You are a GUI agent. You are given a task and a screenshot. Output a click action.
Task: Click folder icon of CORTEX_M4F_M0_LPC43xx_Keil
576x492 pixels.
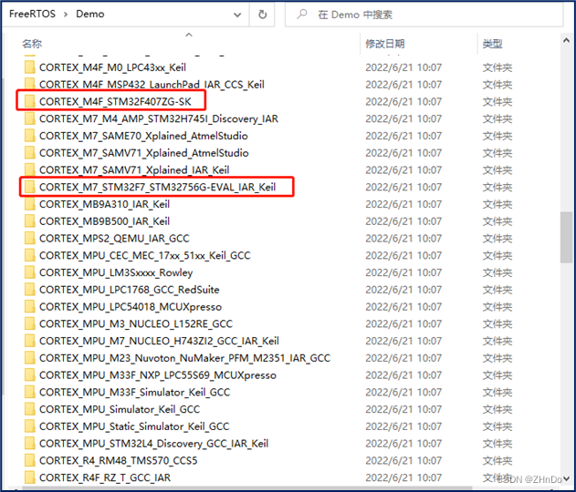30,67
